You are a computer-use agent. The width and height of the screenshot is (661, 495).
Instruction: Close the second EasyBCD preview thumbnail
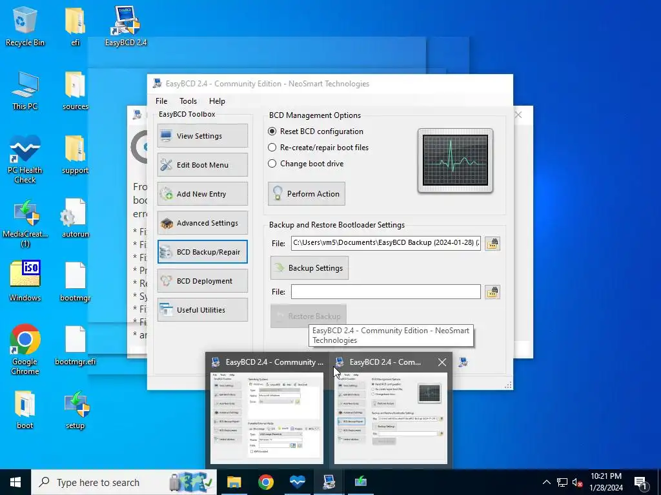click(442, 362)
